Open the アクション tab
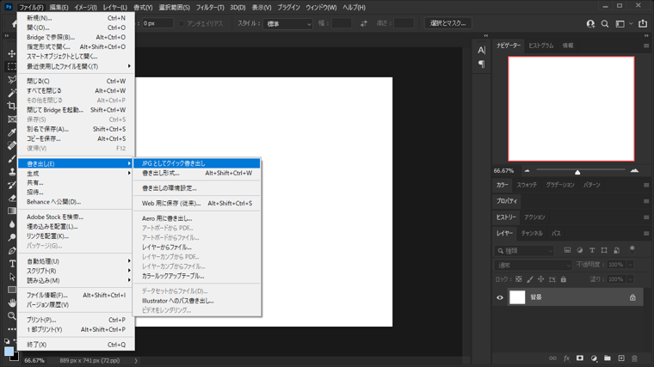This screenshot has width=654, height=367. pyautogui.click(x=534, y=217)
